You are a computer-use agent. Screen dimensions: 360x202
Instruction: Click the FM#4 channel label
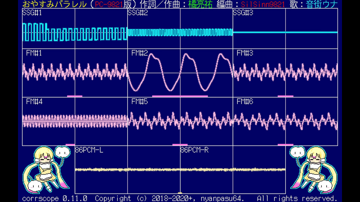click(x=34, y=101)
